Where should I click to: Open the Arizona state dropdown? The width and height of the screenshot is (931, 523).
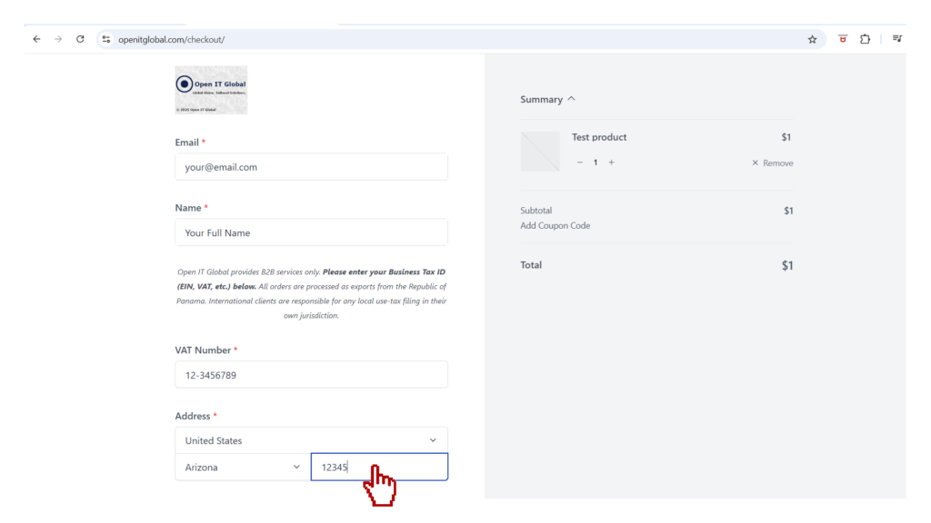click(x=243, y=468)
